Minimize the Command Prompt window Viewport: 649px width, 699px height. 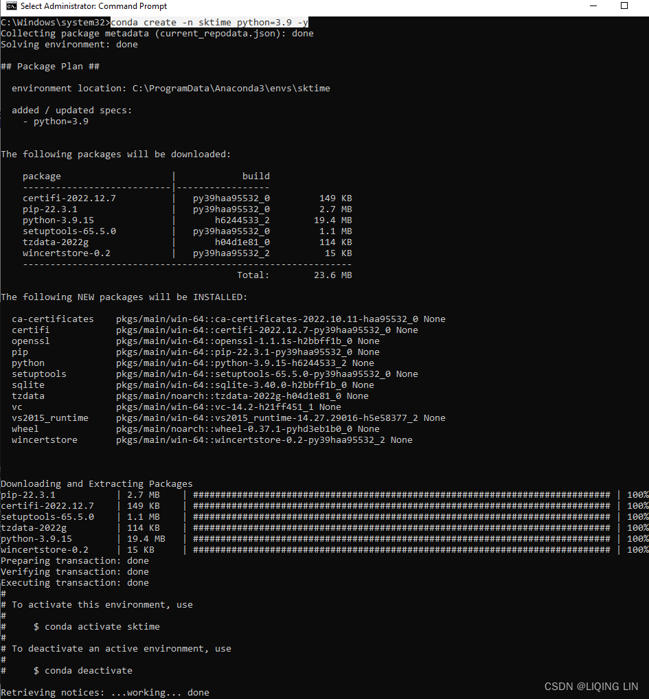[593, 6]
